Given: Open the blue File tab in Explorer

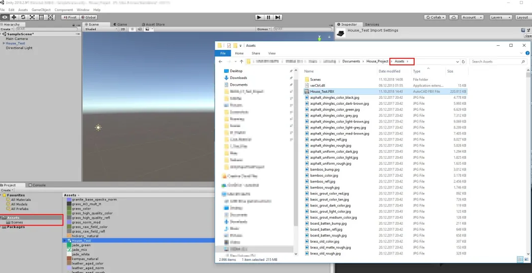Looking at the screenshot, I should click(223, 53).
